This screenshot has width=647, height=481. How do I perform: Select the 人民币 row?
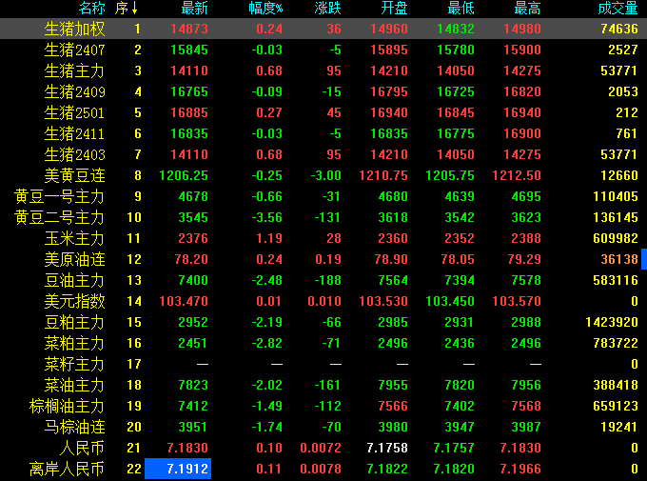[323, 448]
